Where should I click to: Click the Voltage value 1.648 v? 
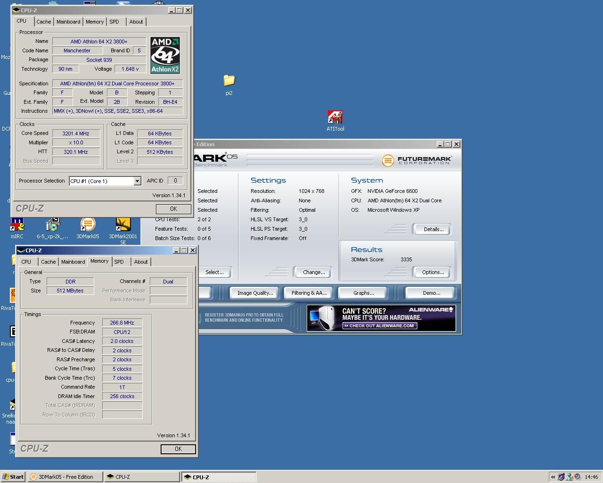130,69
